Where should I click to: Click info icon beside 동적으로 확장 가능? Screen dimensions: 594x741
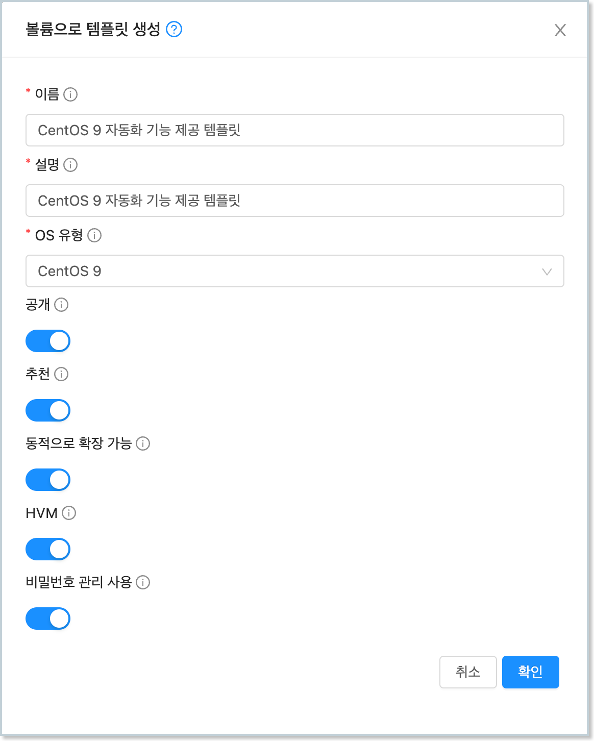click(143, 443)
